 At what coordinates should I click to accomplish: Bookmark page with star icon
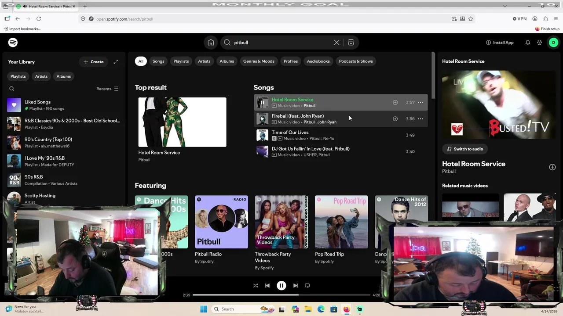click(471, 19)
